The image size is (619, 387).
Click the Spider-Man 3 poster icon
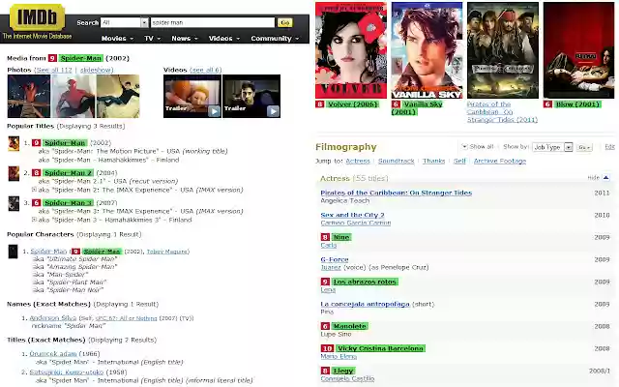coord(14,203)
